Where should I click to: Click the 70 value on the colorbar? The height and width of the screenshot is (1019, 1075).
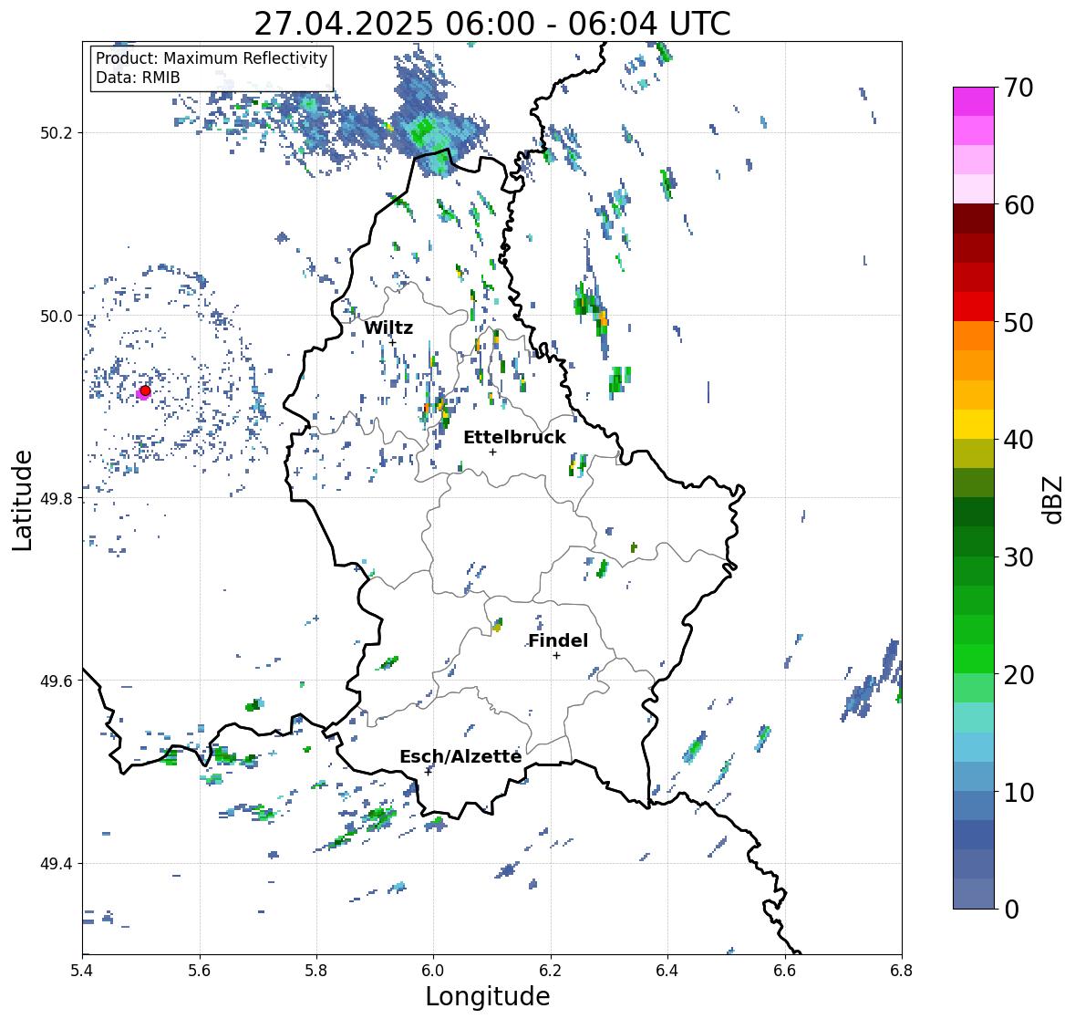point(1018,88)
